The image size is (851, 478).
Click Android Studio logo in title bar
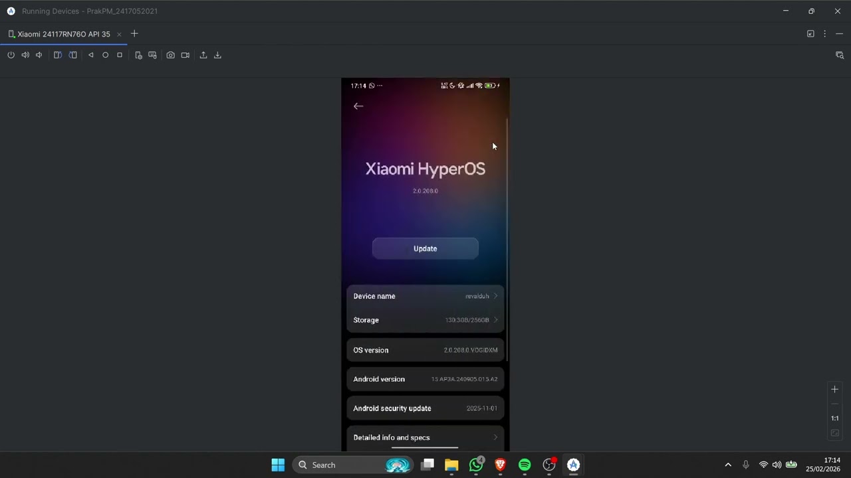click(x=11, y=11)
